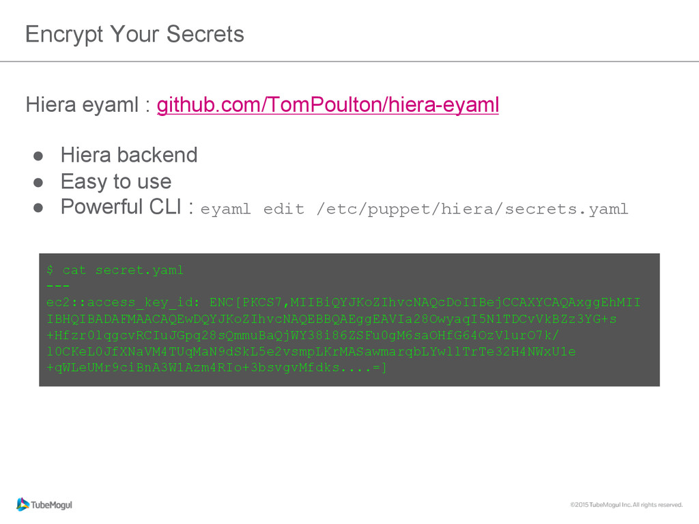The image size is (699, 524).
Task: Click the bullet dot before "Powerful CLI"
Action: coord(39,209)
